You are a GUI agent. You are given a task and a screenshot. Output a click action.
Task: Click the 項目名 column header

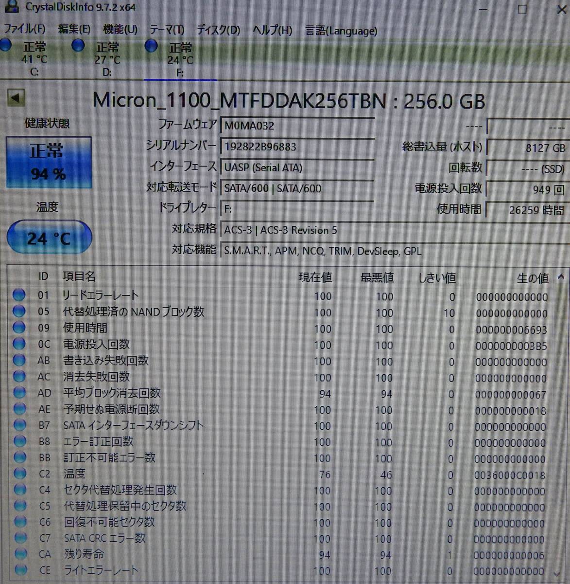click(x=79, y=276)
